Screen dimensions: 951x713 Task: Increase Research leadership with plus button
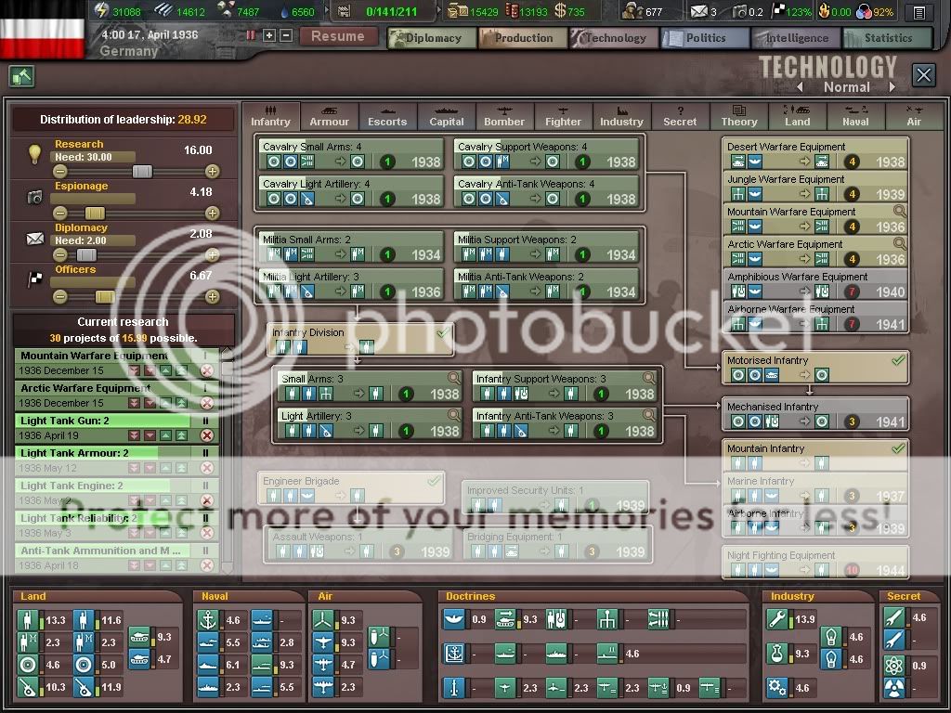(x=213, y=171)
